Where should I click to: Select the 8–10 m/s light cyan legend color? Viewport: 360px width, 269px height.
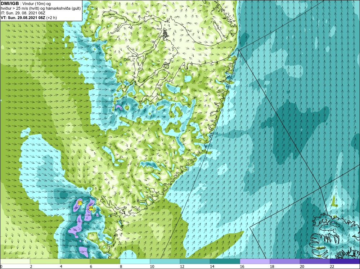point(135,261)
